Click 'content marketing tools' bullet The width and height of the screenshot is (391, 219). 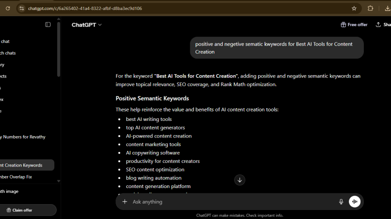click(x=154, y=144)
